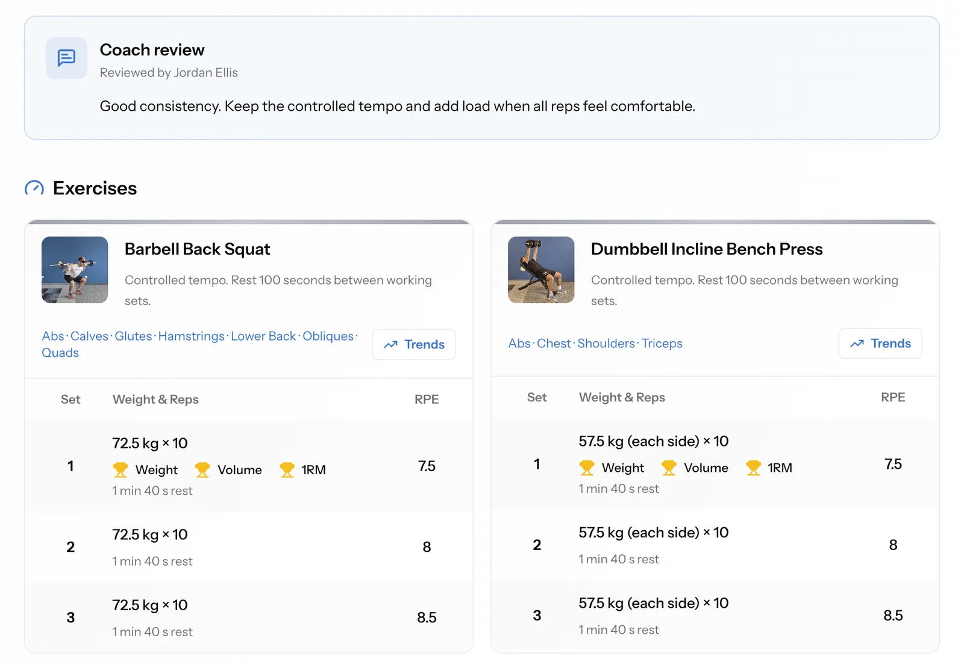The width and height of the screenshot is (964, 662).
Task: Click the Abs tag under Barbell Back Squat
Action: click(x=53, y=336)
